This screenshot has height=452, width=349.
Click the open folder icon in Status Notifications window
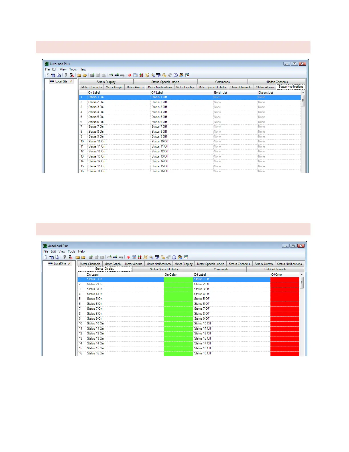point(85,75)
